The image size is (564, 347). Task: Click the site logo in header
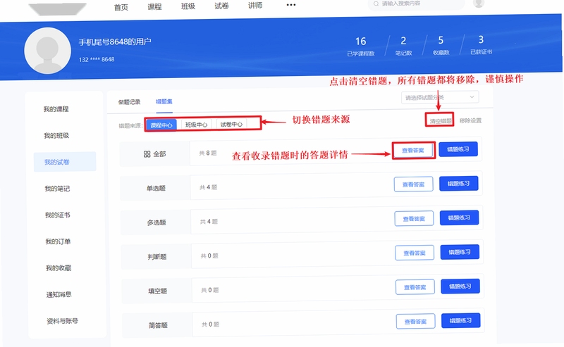coord(58,9)
